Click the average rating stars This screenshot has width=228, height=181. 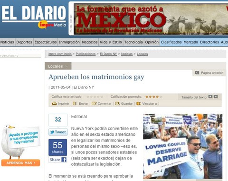pyautogui.click(x=154, y=97)
